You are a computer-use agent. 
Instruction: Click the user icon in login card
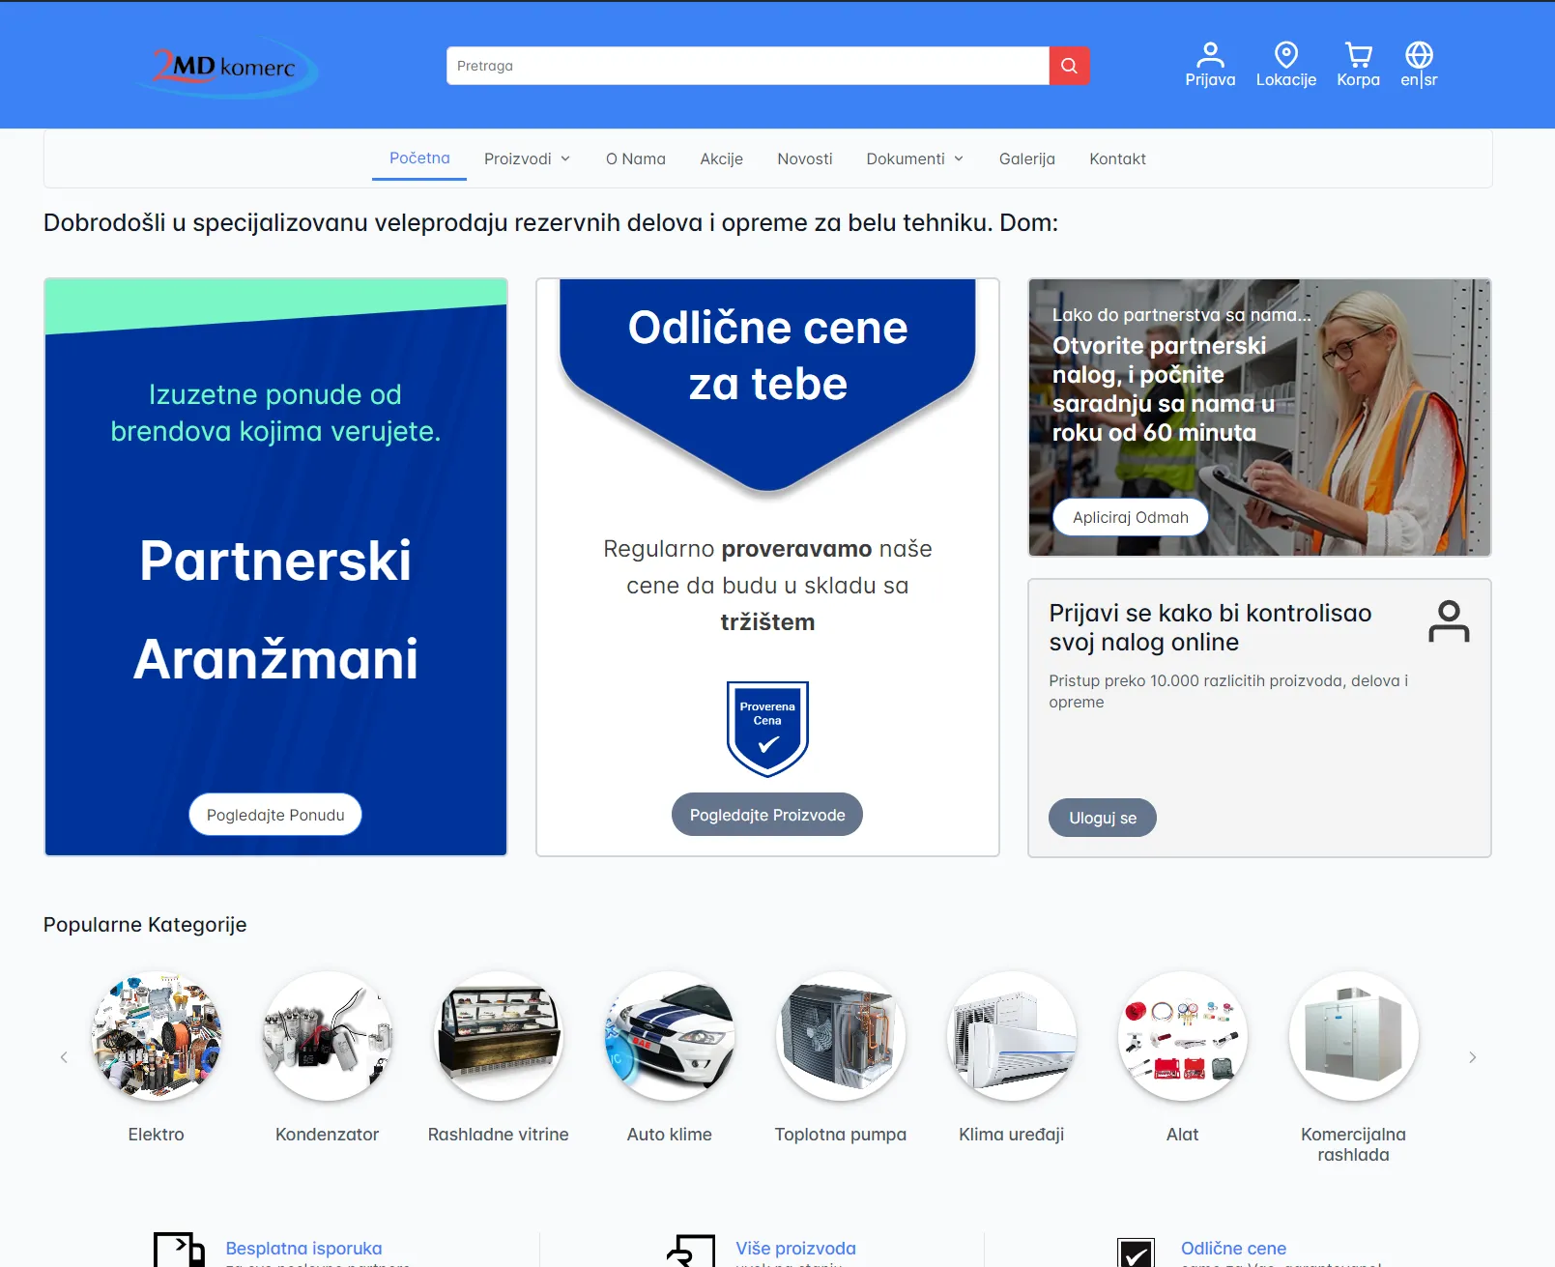click(x=1449, y=621)
